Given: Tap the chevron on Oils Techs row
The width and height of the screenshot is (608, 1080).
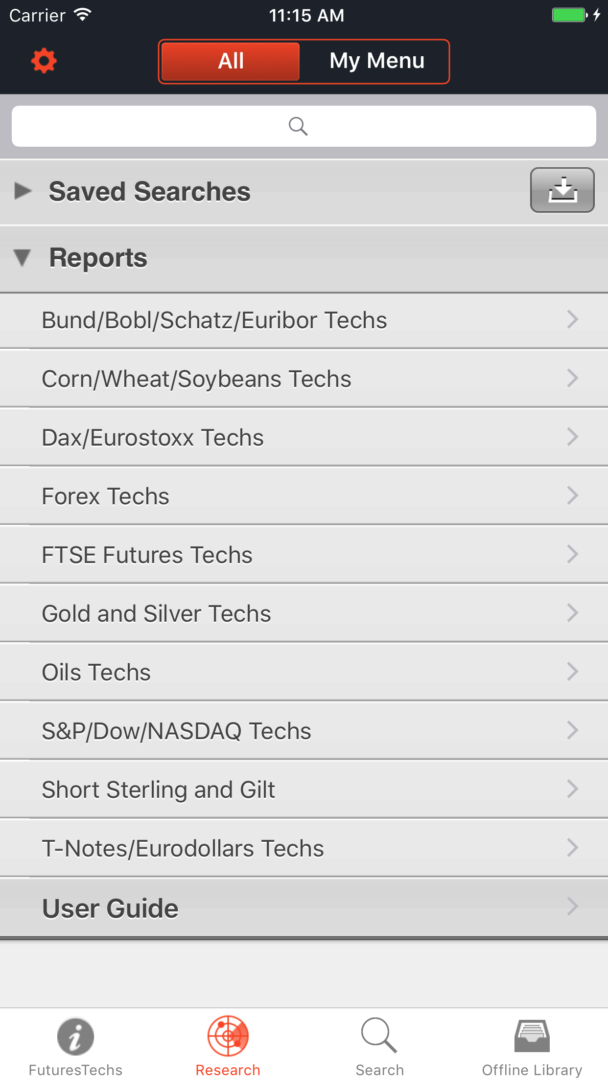Looking at the screenshot, I should click(x=573, y=672).
